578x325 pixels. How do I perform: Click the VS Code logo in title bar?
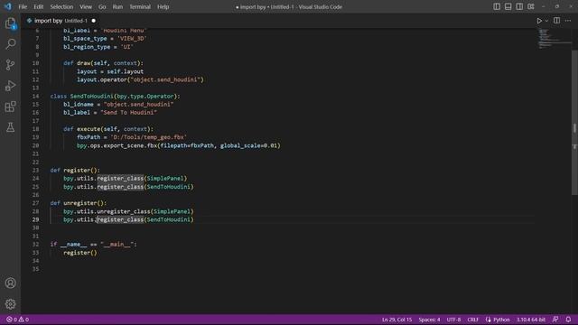click(8, 6)
